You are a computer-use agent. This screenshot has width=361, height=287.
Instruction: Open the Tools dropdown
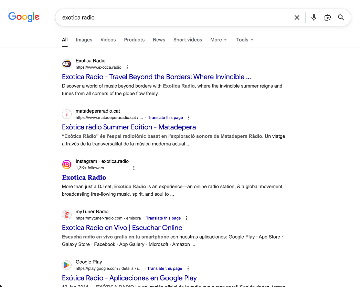pos(244,39)
